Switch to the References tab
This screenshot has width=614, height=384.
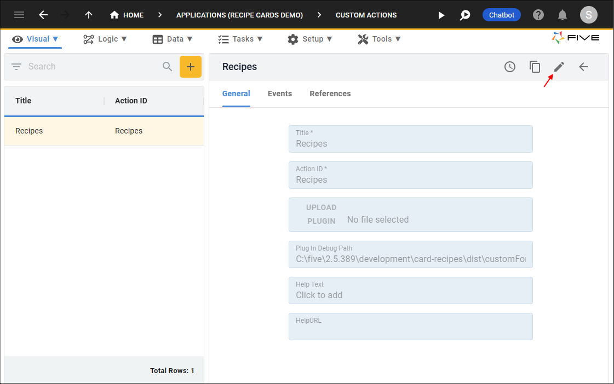pyautogui.click(x=330, y=94)
